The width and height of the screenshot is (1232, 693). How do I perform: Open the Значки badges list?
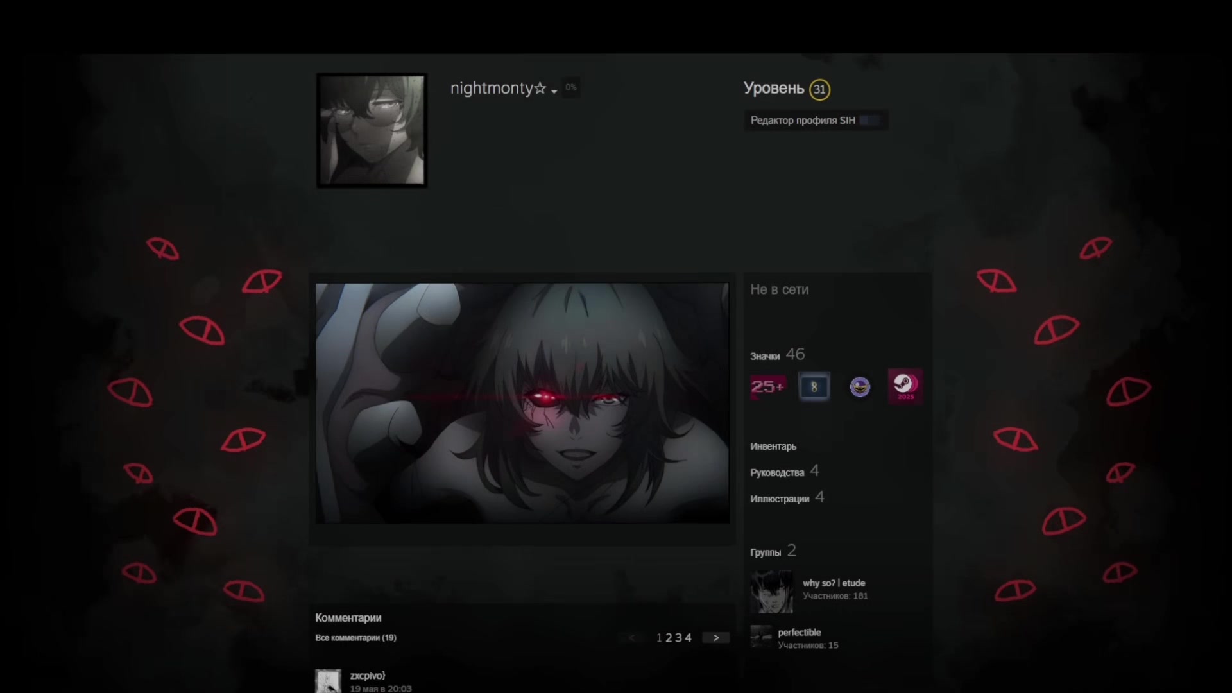765,356
